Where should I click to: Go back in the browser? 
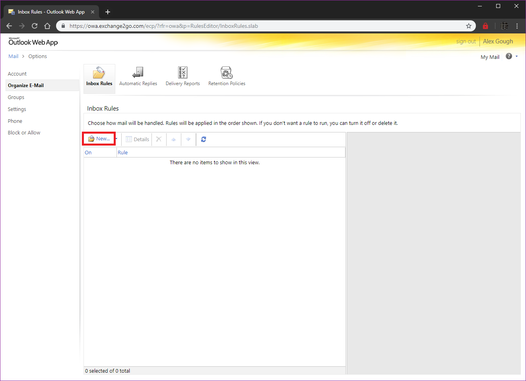pos(9,26)
